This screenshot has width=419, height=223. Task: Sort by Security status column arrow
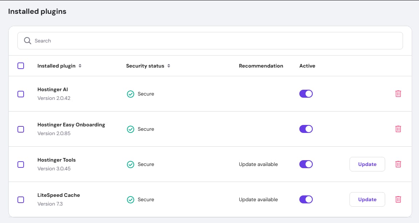coord(169,66)
